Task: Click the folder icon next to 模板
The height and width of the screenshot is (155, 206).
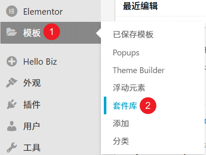Action: (x=12, y=32)
